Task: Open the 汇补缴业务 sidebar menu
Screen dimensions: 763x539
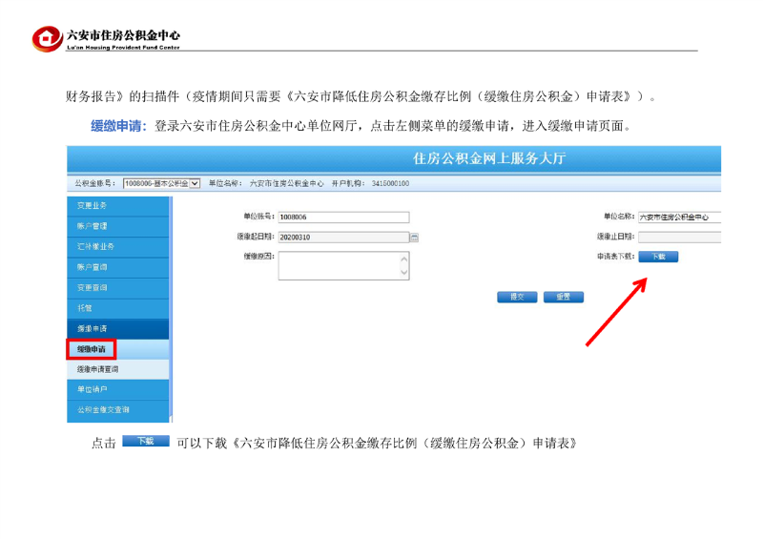Action: pos(117,247)
